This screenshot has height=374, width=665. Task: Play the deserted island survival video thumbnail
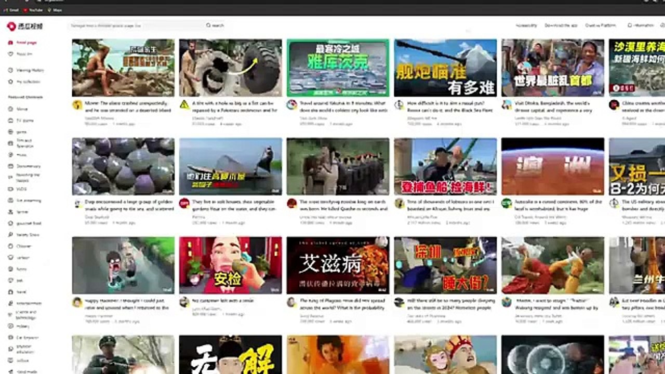pos(123,68)
